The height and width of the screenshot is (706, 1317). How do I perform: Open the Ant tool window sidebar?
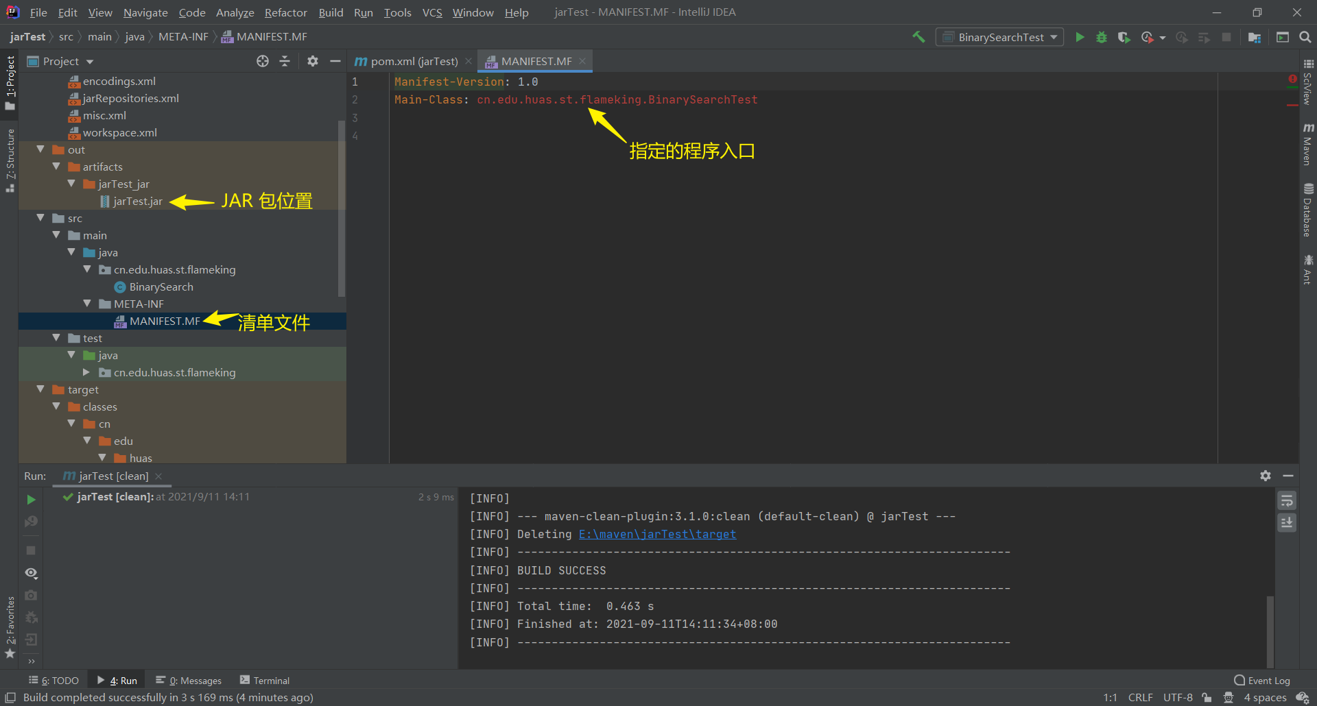(1308, 269)
